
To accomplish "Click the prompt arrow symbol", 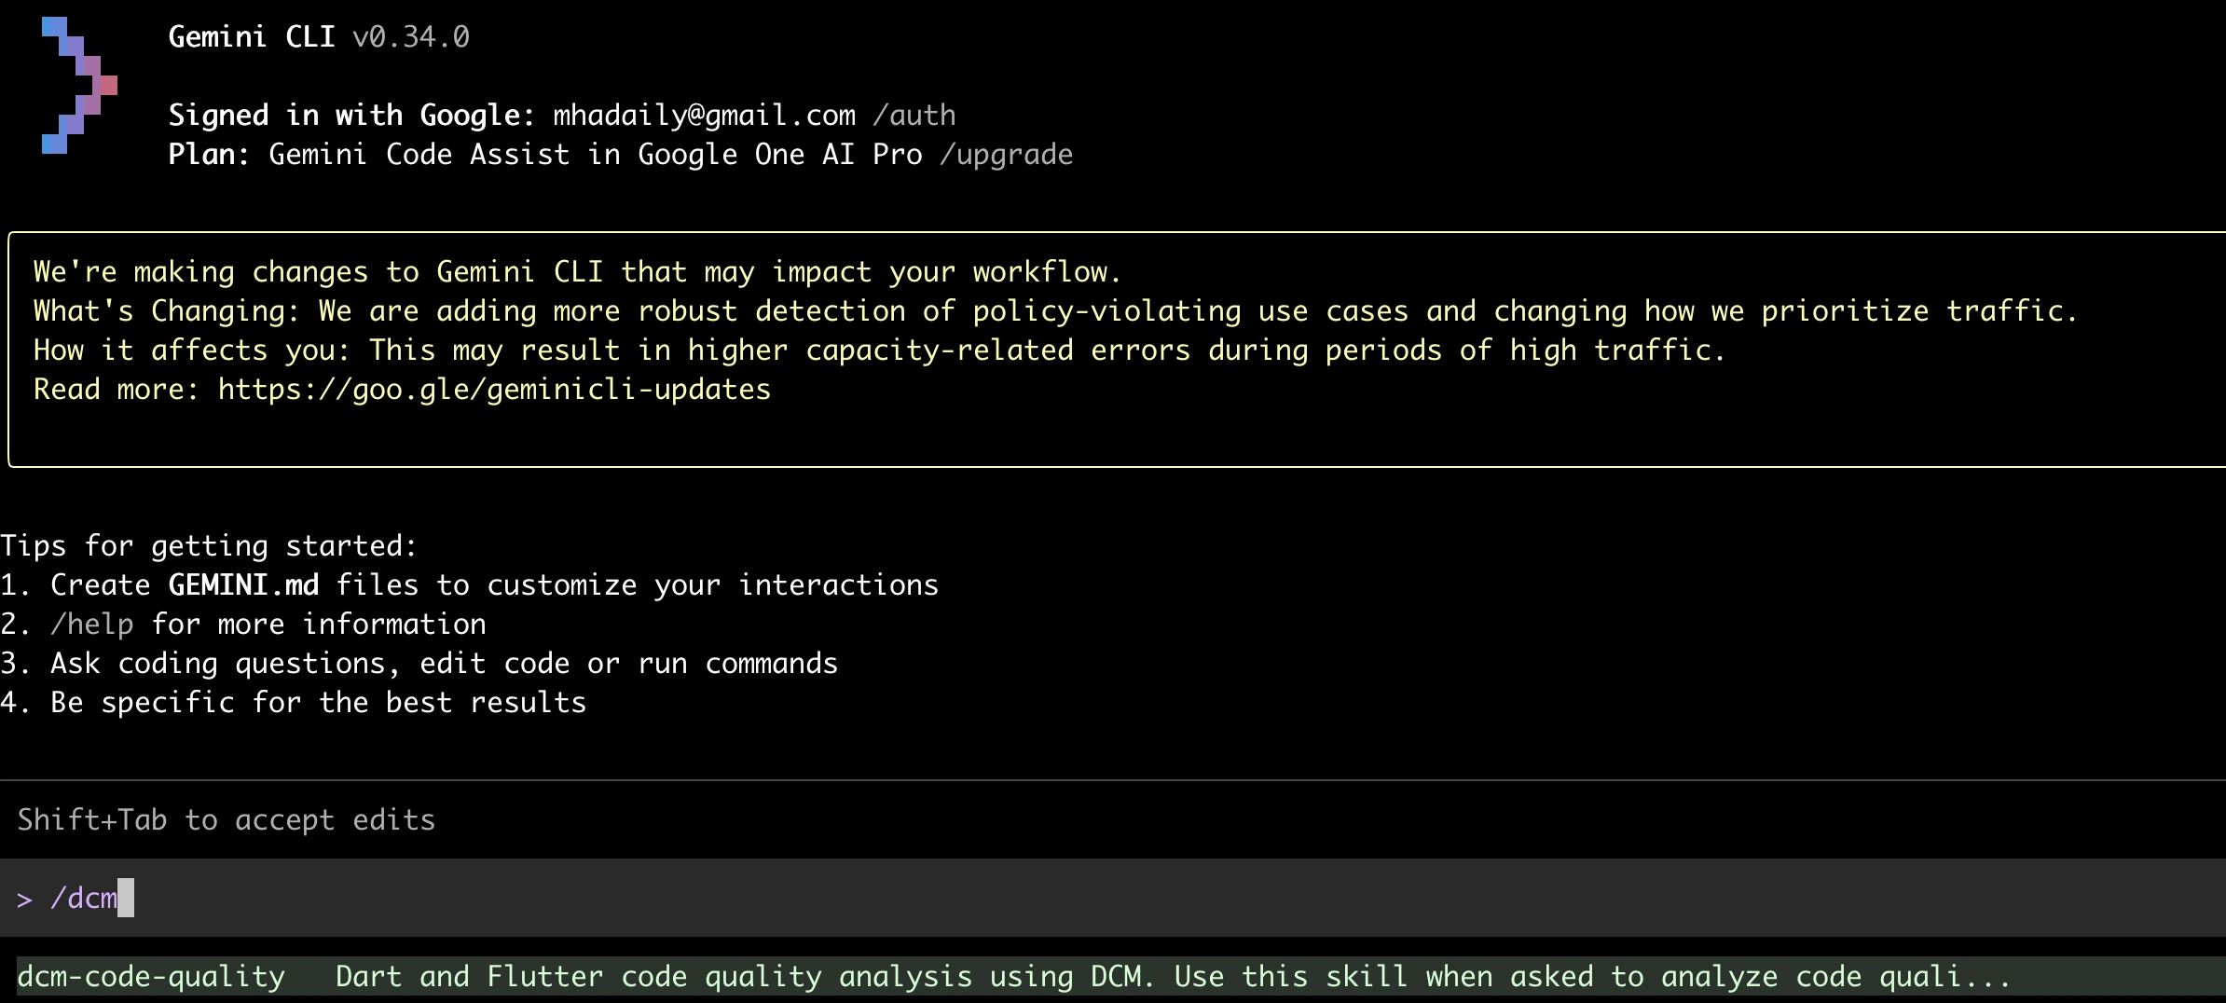I will pos(25,900).
